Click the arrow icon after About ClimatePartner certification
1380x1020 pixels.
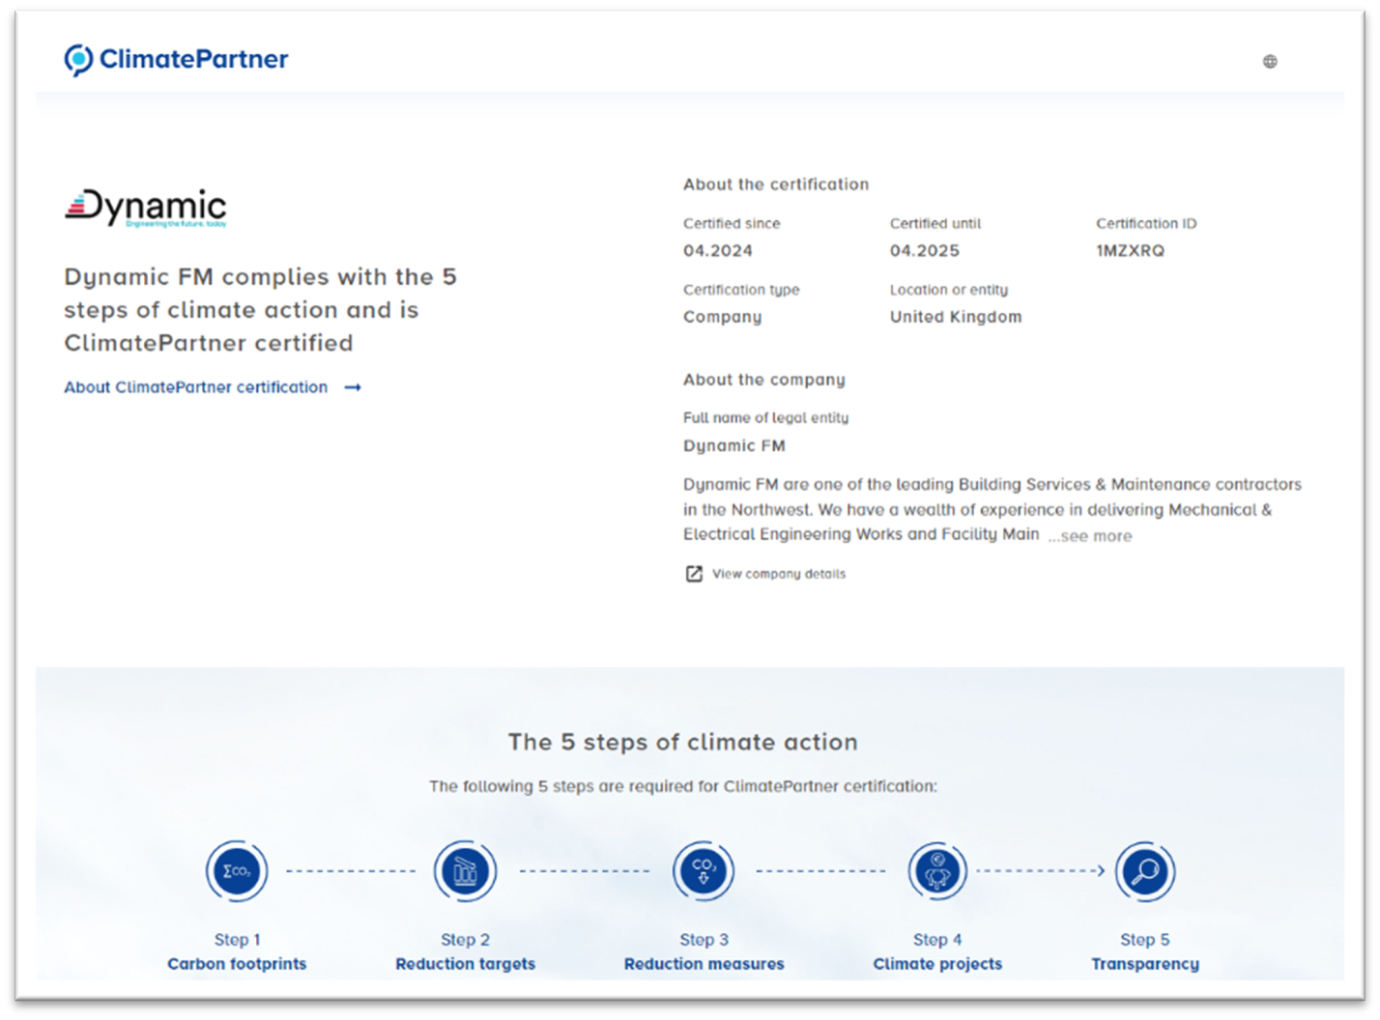[353, 386]
